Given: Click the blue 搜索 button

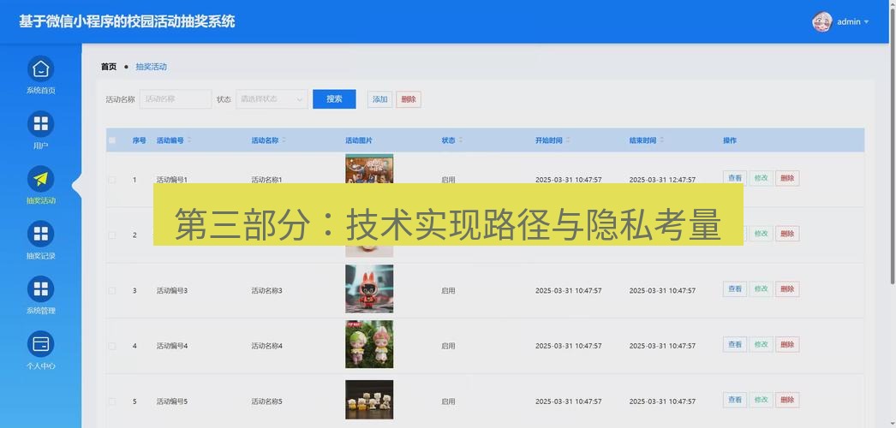Looking at the screenshot, I should click(334, 99).
